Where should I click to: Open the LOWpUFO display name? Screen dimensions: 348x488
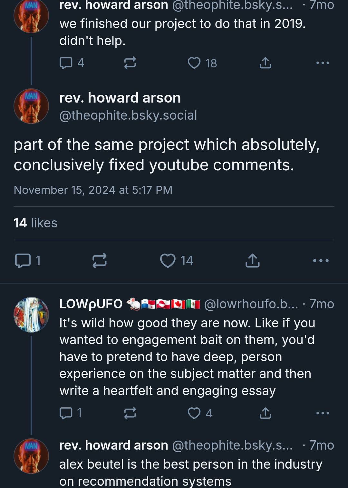pyautogui.click(x=91, y=304)
